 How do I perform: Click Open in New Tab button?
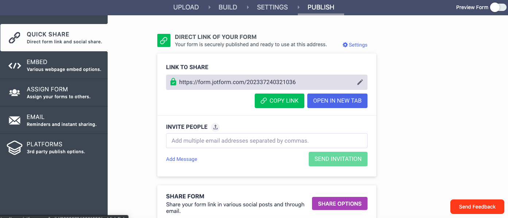pos(337,101)
